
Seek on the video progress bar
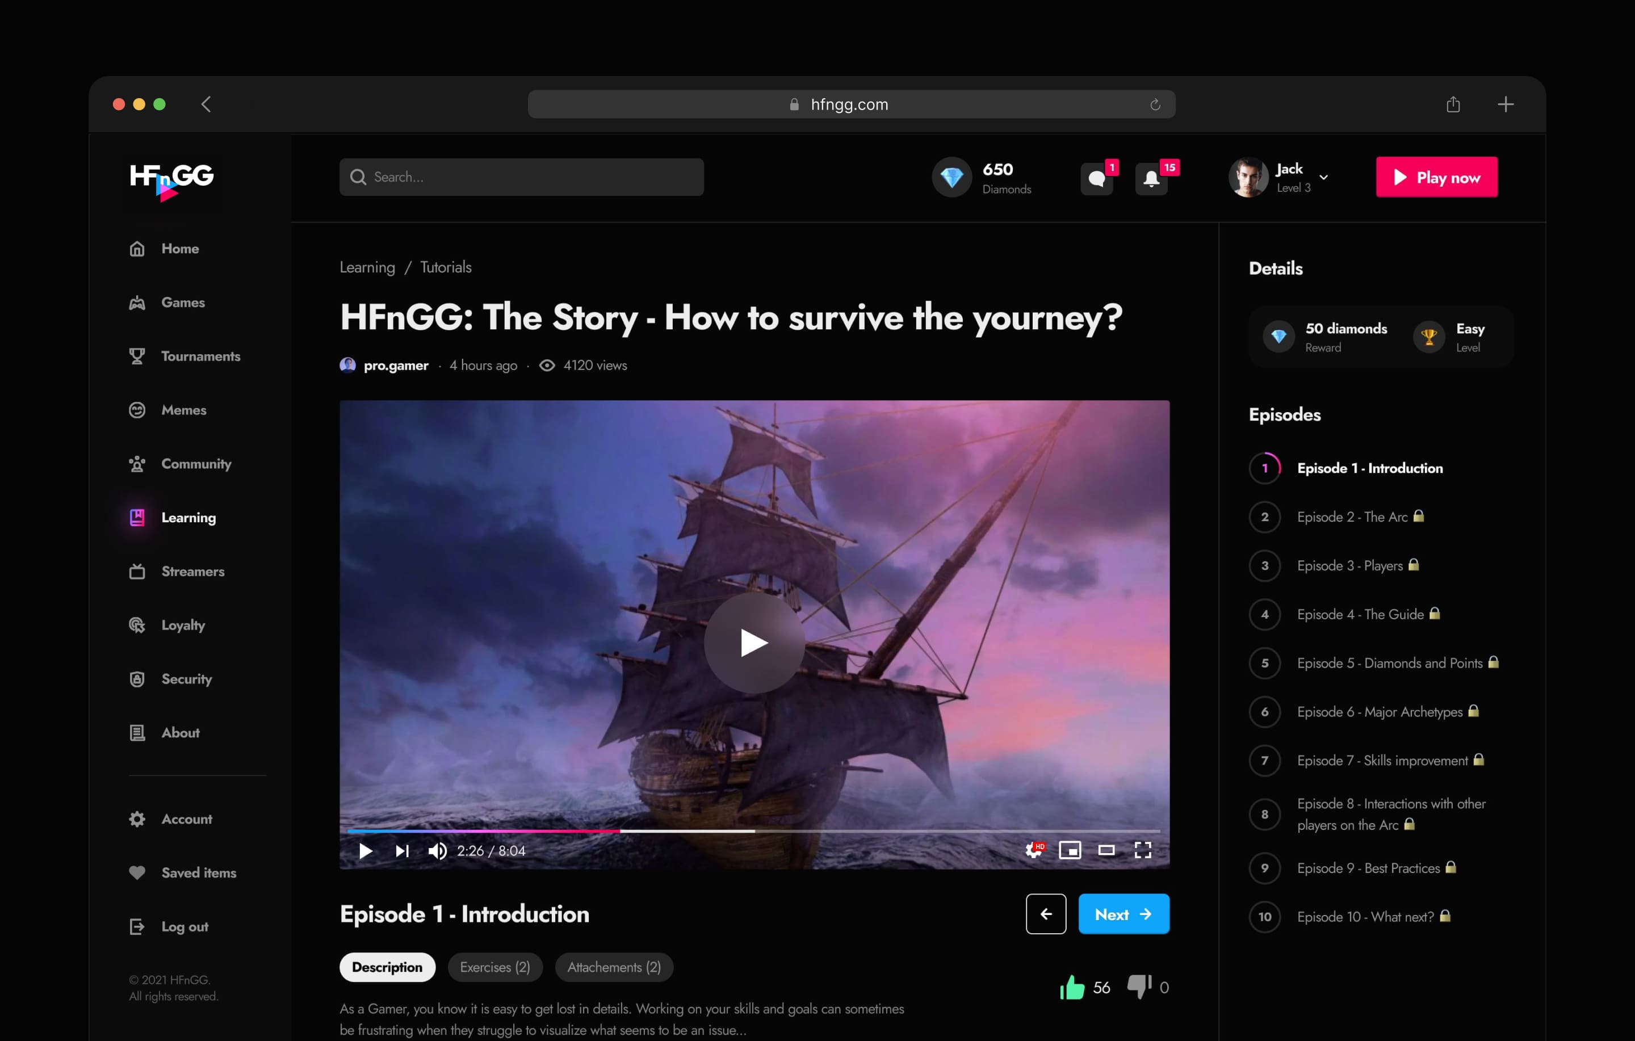754,830
